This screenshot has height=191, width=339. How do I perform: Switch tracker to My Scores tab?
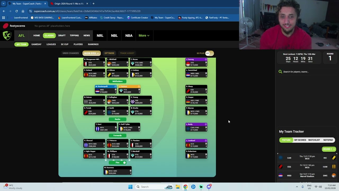click(300, 140)
